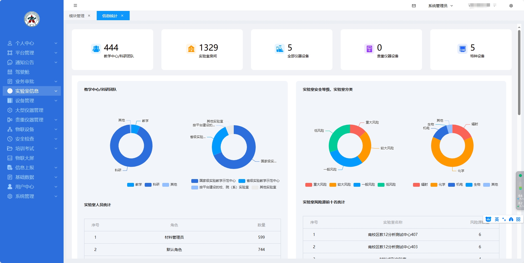Image resolution: width=524 pixels, height=263 pixels.
Task: Open the 系统管理员 user dropdown
Action: 441,6
